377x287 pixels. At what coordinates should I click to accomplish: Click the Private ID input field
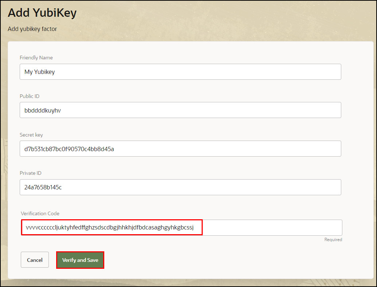click(180, 187)
